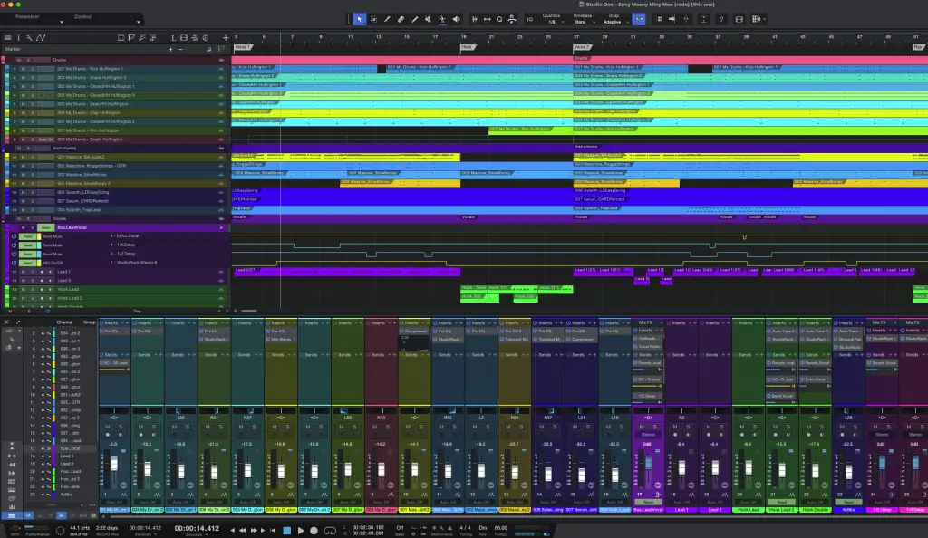Select the Split tool

pos(387,19)
